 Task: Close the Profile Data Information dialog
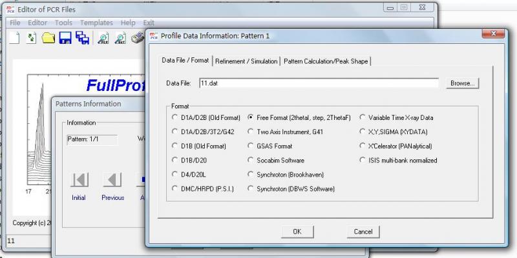pyautogui.click(x=493, y=34)
